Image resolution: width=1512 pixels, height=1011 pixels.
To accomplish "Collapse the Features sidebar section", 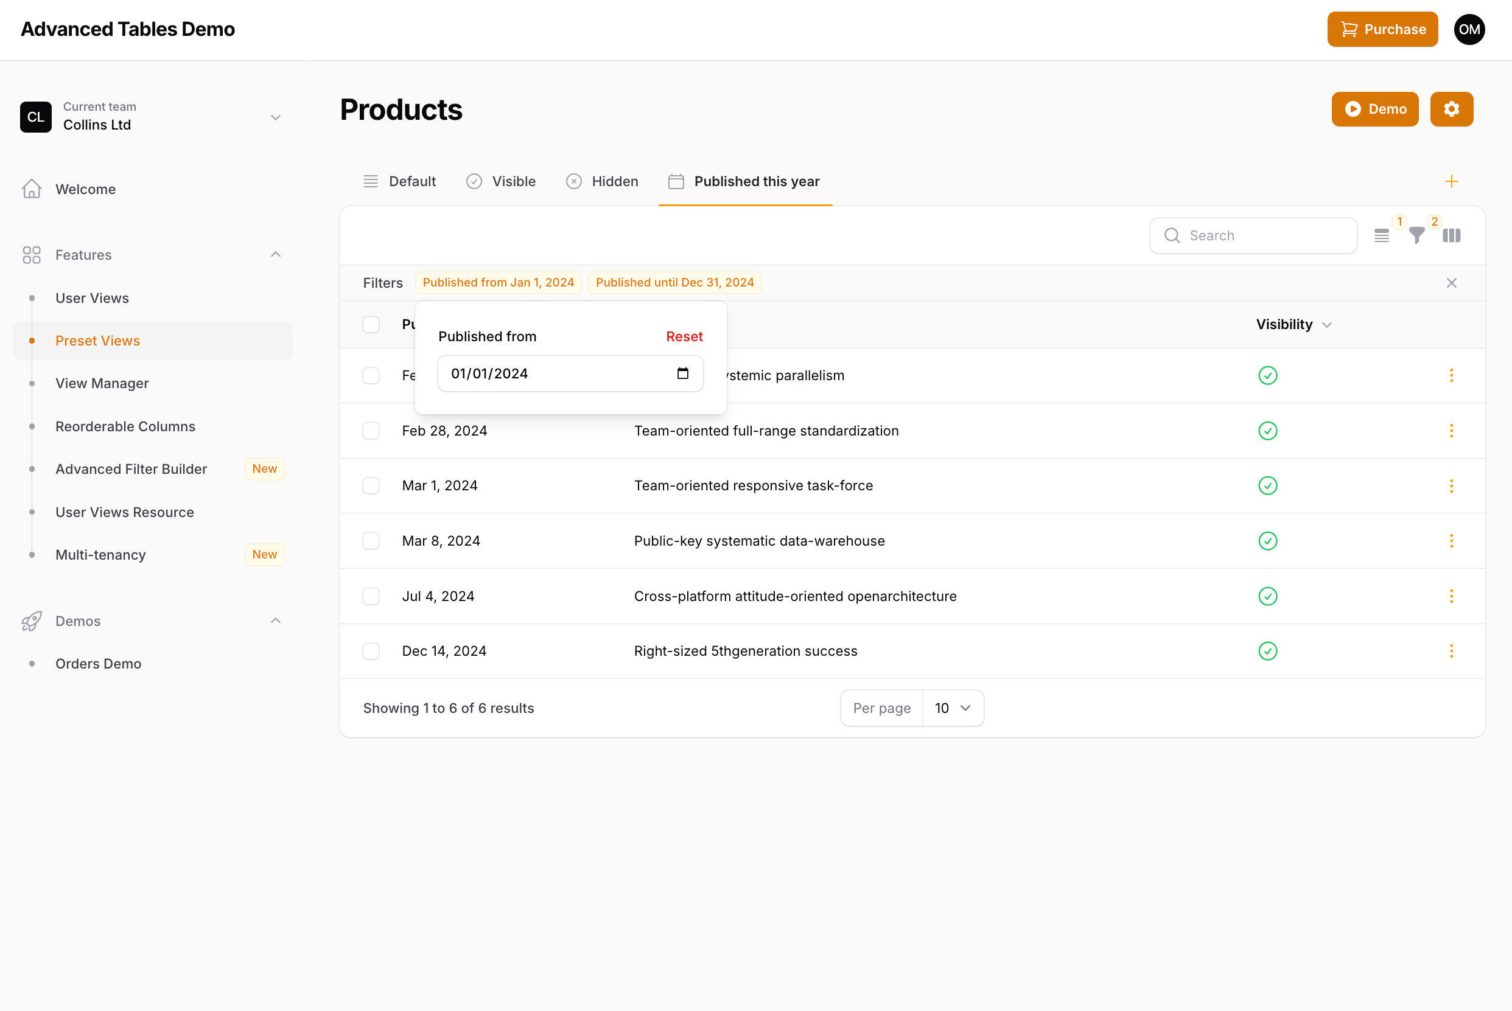I will tap(276, 255).
